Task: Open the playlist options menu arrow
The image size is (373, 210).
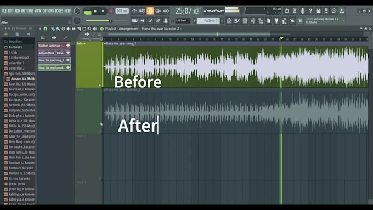Action: click(40, 29)
